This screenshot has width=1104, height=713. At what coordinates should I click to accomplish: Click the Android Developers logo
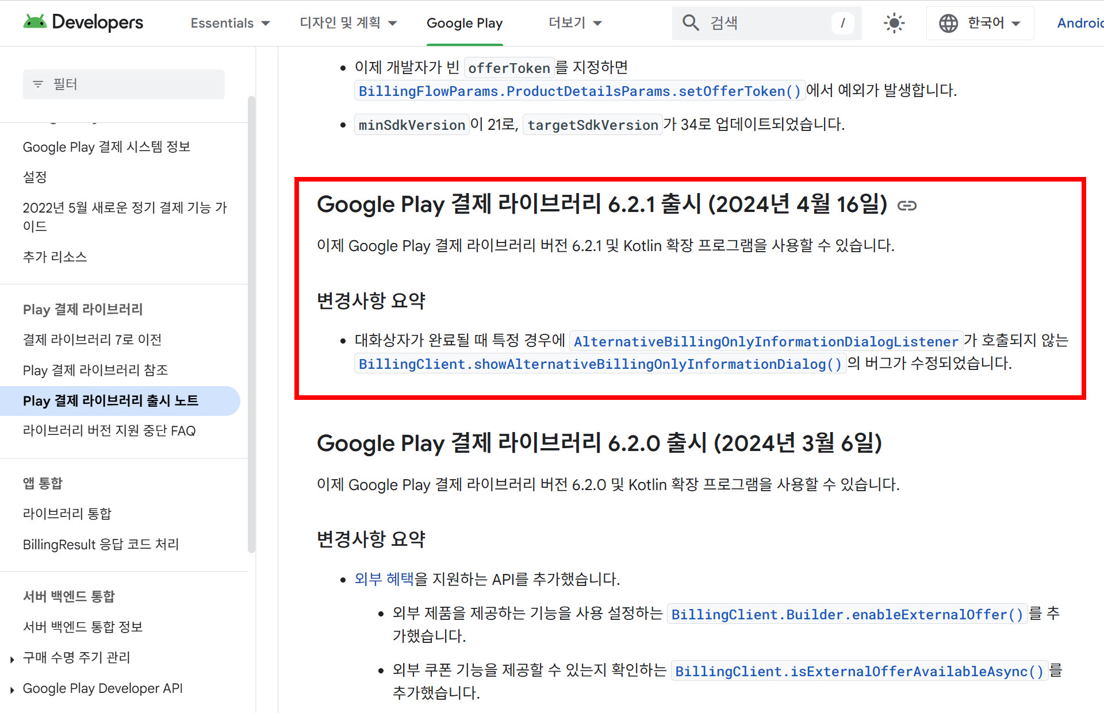pos(83,22)
